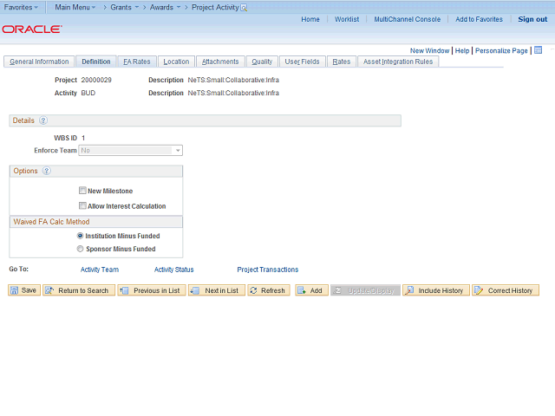Open the Attachments tab

coord(220,62)
